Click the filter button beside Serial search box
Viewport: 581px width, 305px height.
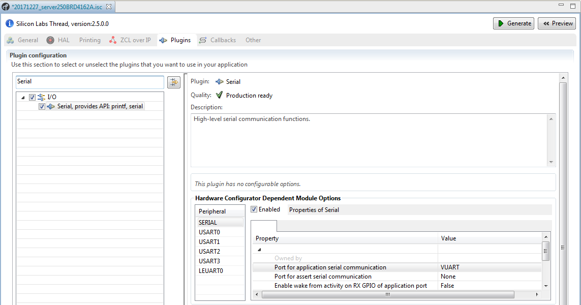[x=174, y=82]
